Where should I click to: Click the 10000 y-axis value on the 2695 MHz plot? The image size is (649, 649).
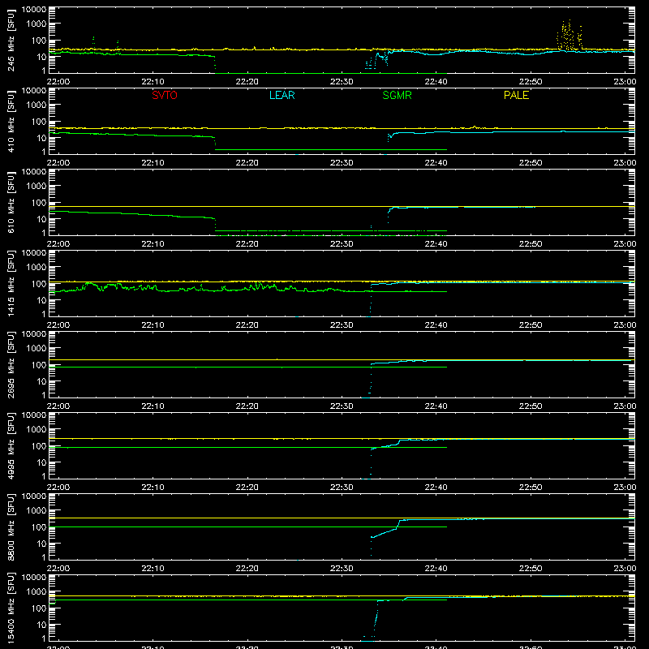click(34, 334)
